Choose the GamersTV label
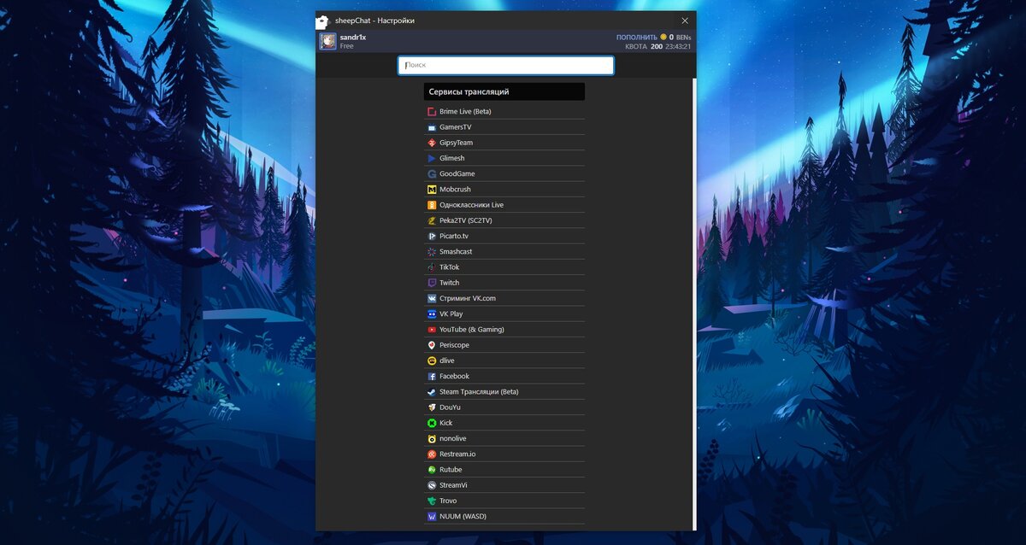This screenshot has height=545, width=1026. (x=456, y=127)
